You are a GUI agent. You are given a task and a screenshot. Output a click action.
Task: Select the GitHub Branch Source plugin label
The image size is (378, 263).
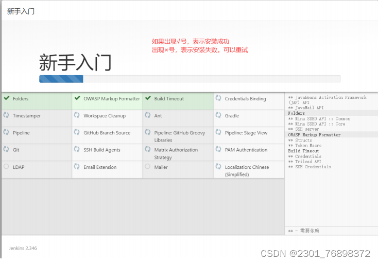pos(107,133)
